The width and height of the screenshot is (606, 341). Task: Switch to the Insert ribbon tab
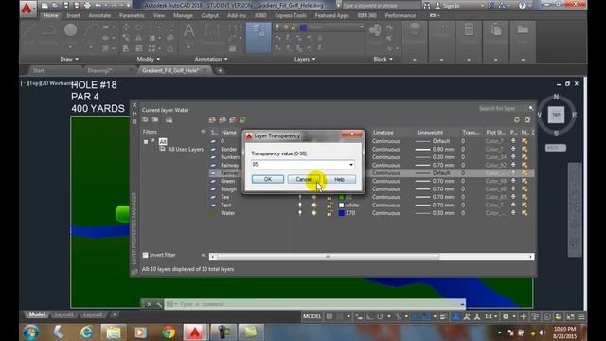73,15
